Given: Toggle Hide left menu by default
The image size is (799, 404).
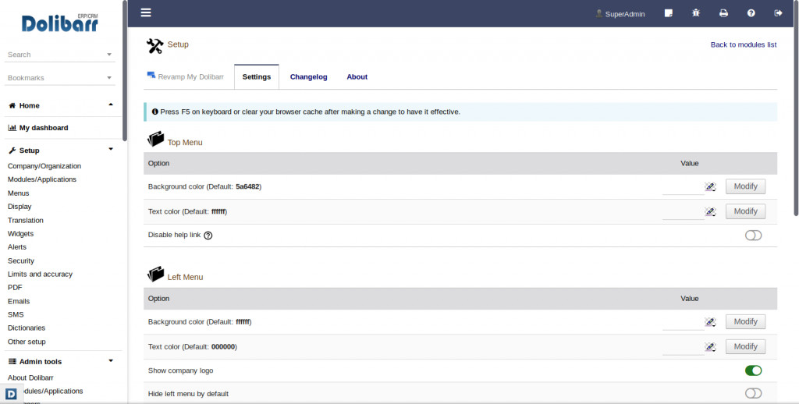Looking at the screenshot, I should tap(753, 394).
